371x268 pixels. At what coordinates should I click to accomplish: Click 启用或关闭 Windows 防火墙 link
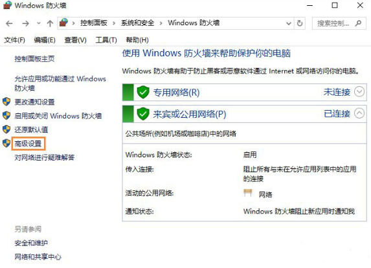[58, 116]
